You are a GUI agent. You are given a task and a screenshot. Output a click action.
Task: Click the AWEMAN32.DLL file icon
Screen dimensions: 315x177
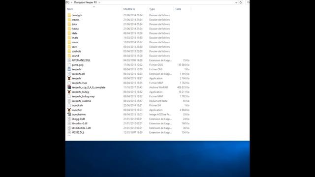click(x=69, y=60)
